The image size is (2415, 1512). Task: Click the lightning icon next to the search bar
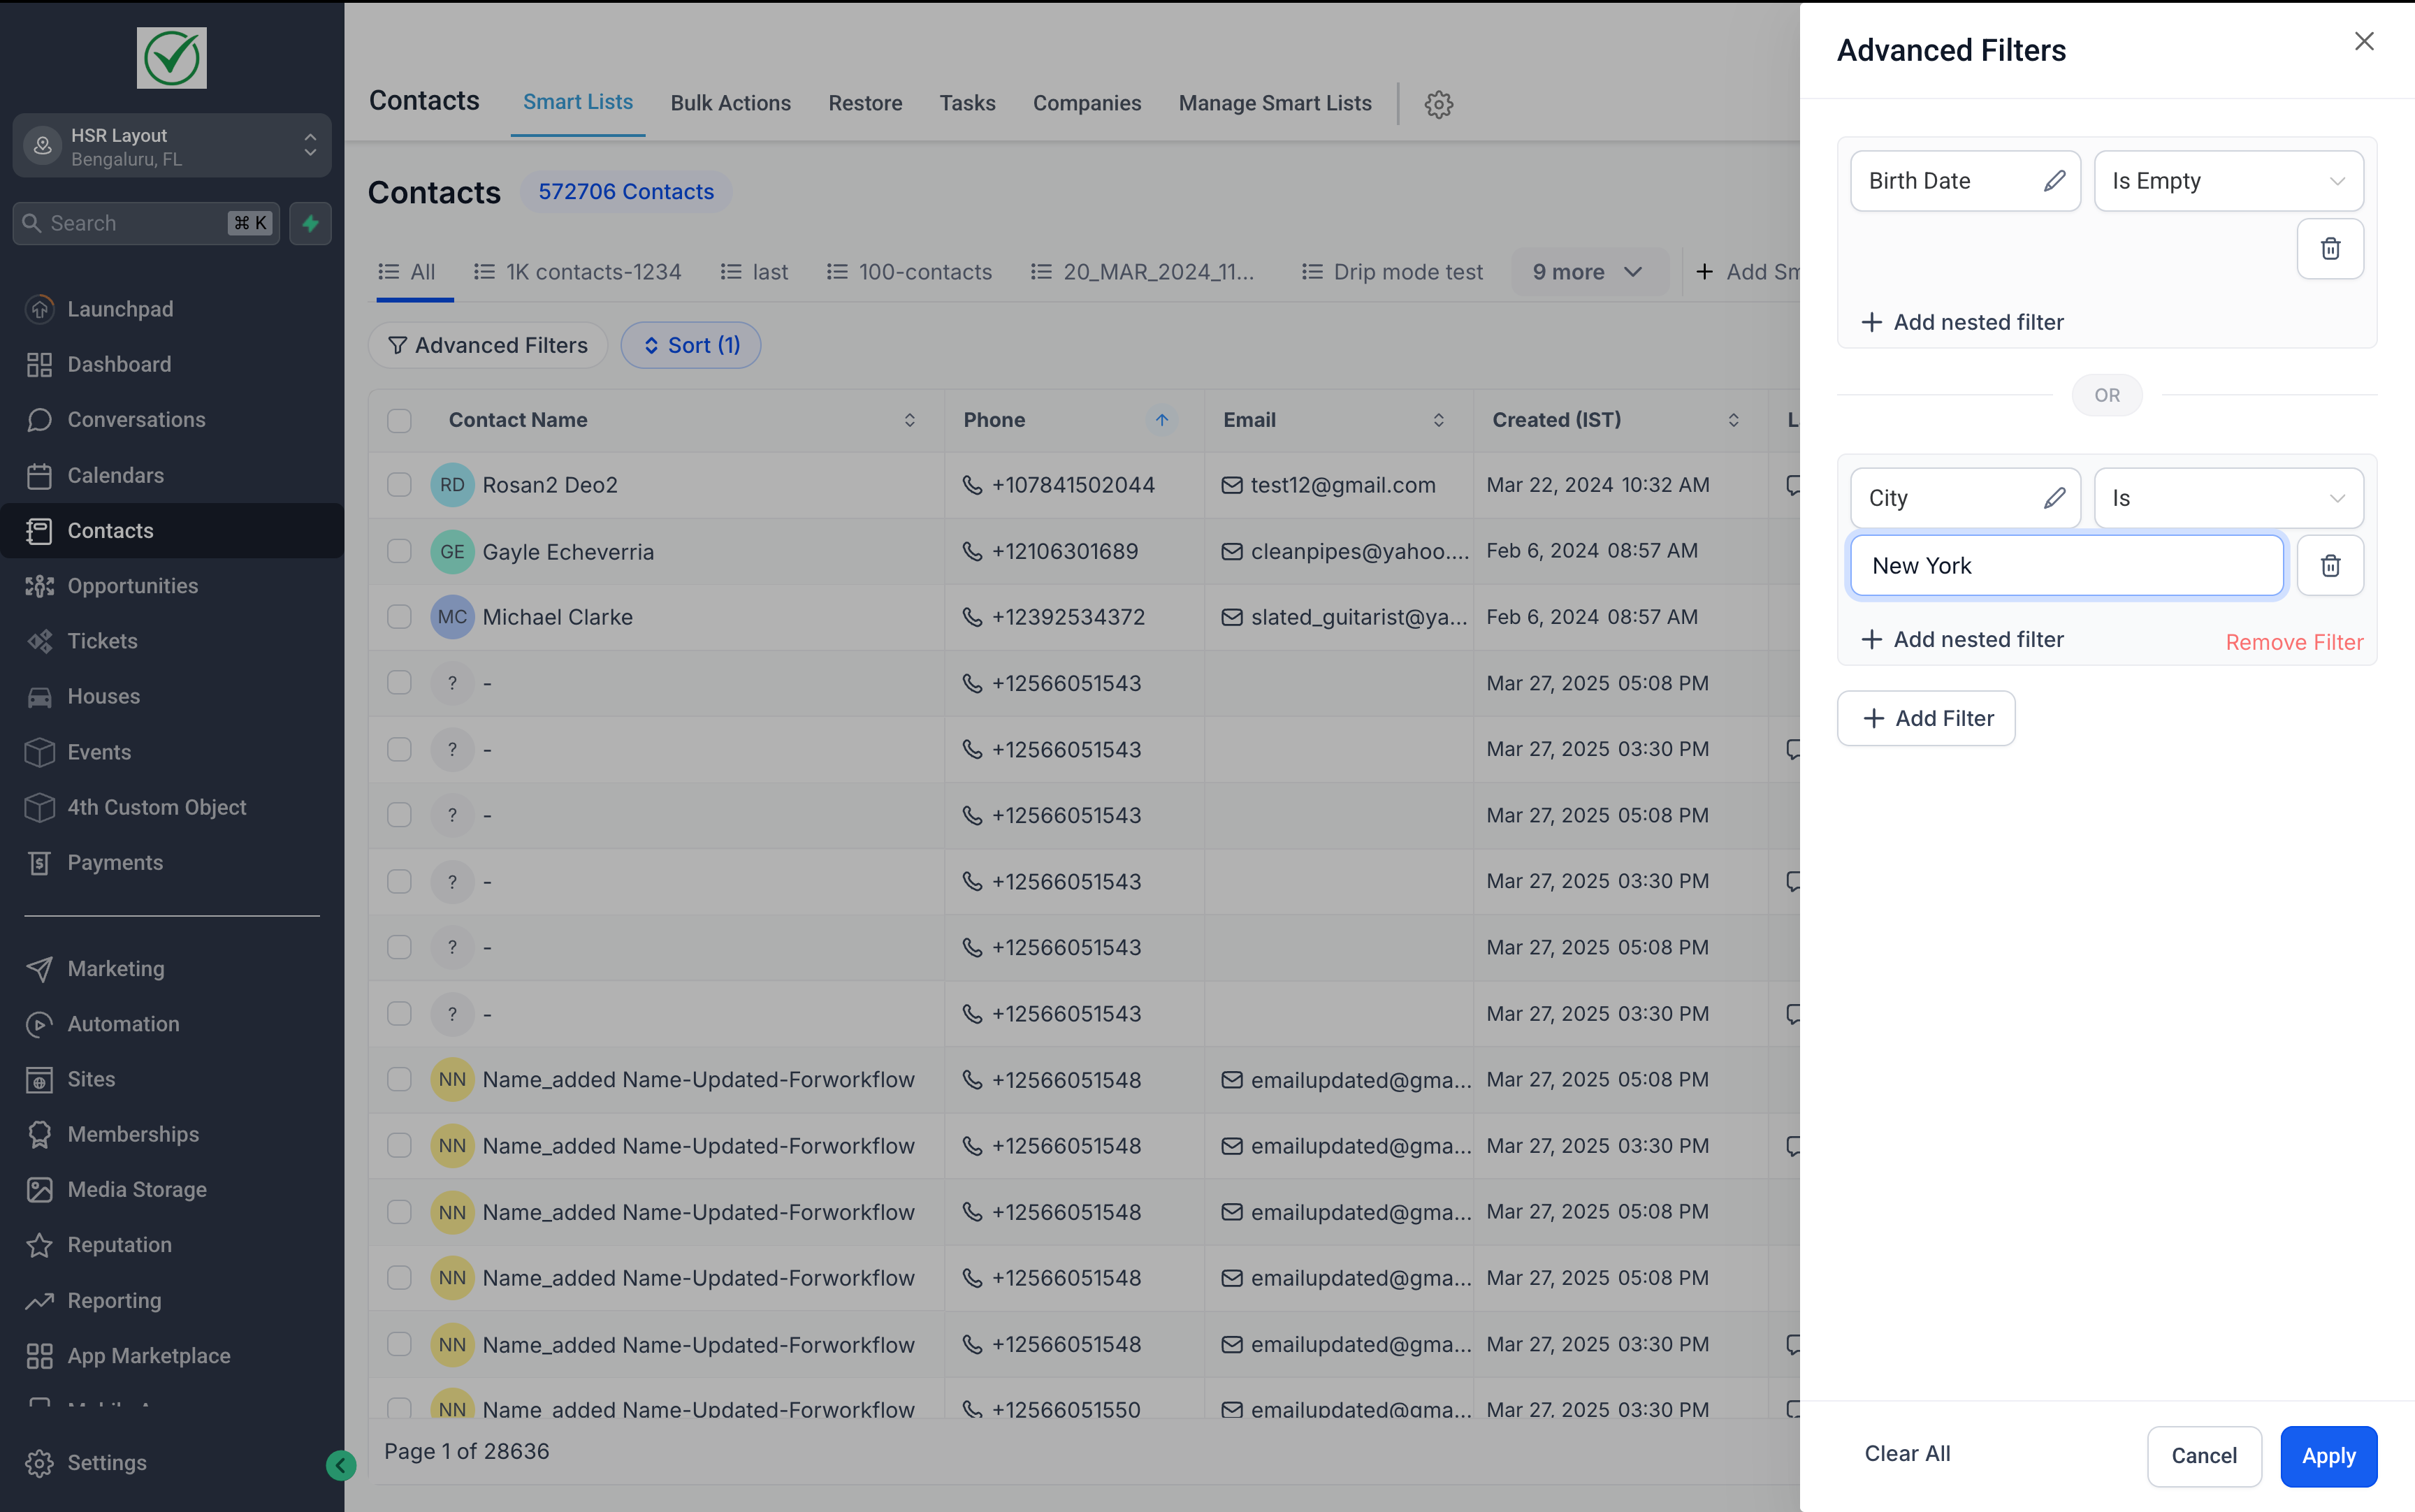(310, 223)
